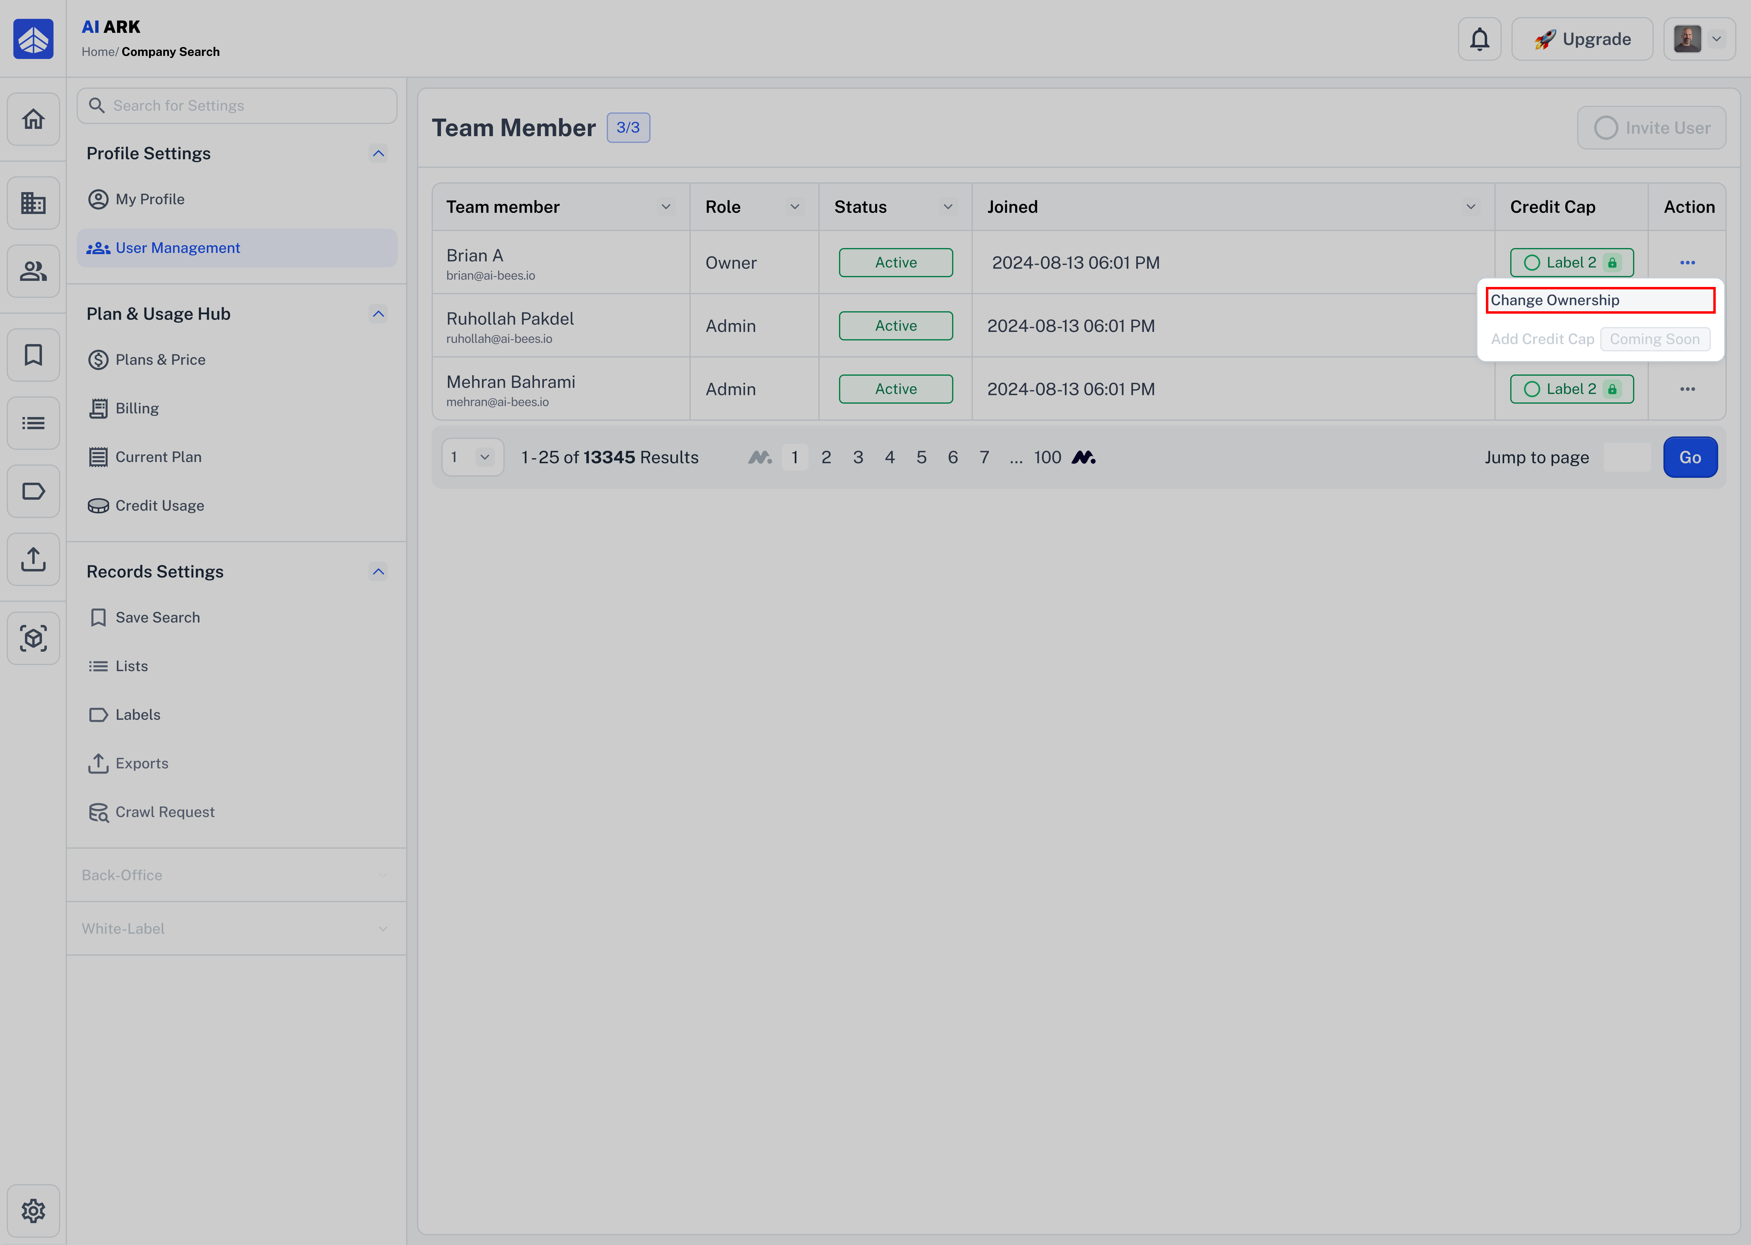Go to the previous page arrow
The width and height of the screenshot is (1751, 1245).
760,458
